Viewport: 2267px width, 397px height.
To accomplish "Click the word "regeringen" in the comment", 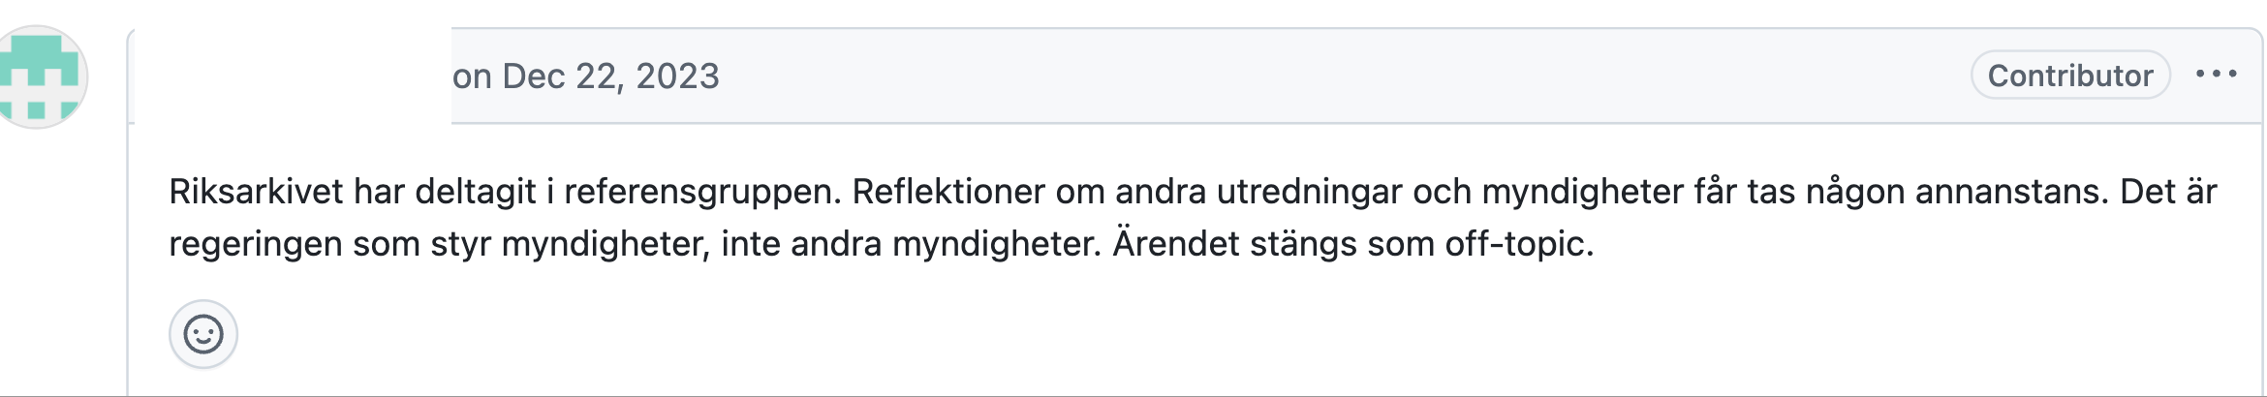I will click(255, 244).
